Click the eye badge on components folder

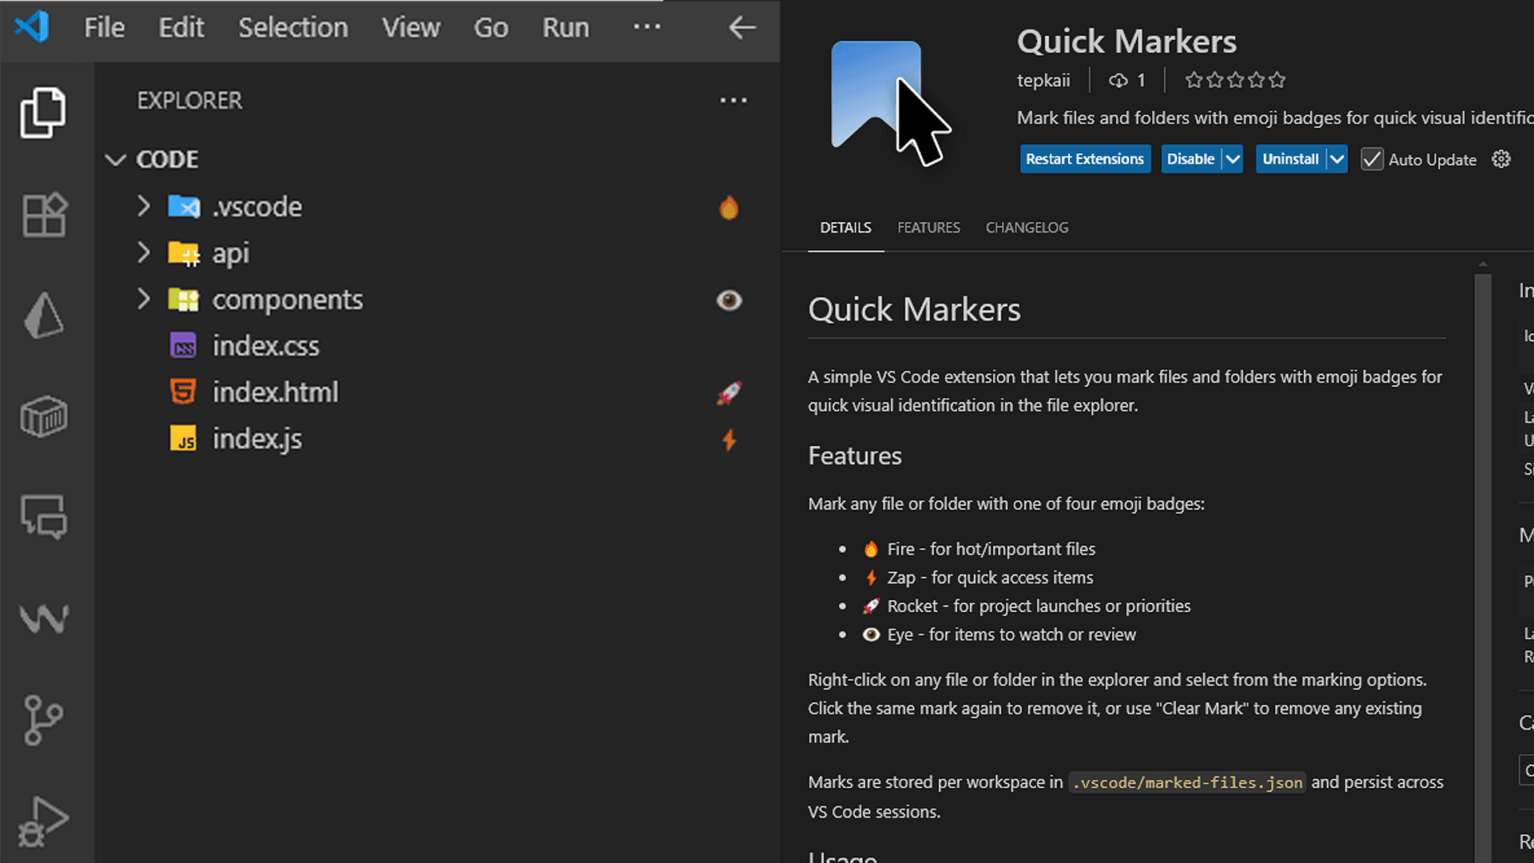[729, 300]
